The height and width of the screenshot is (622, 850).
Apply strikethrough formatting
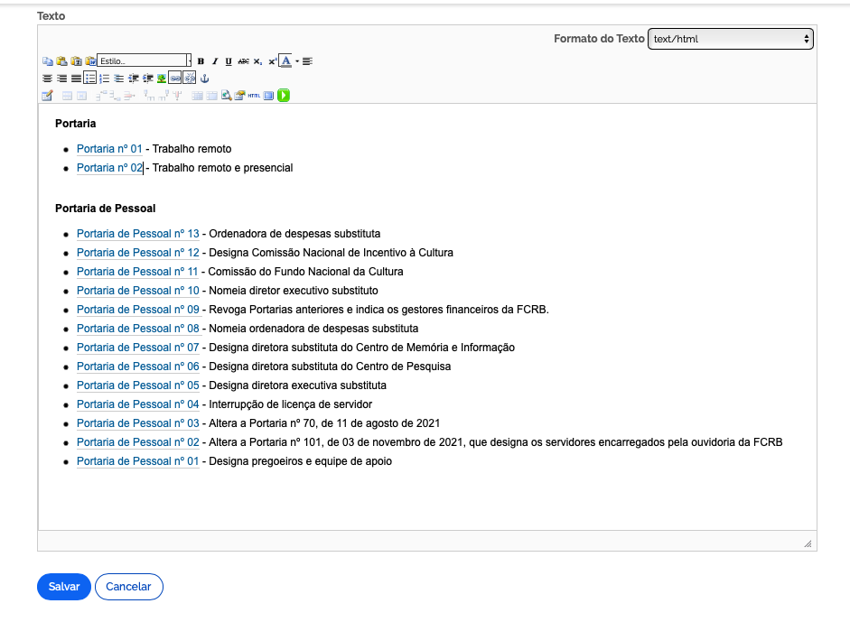point(243,61)
